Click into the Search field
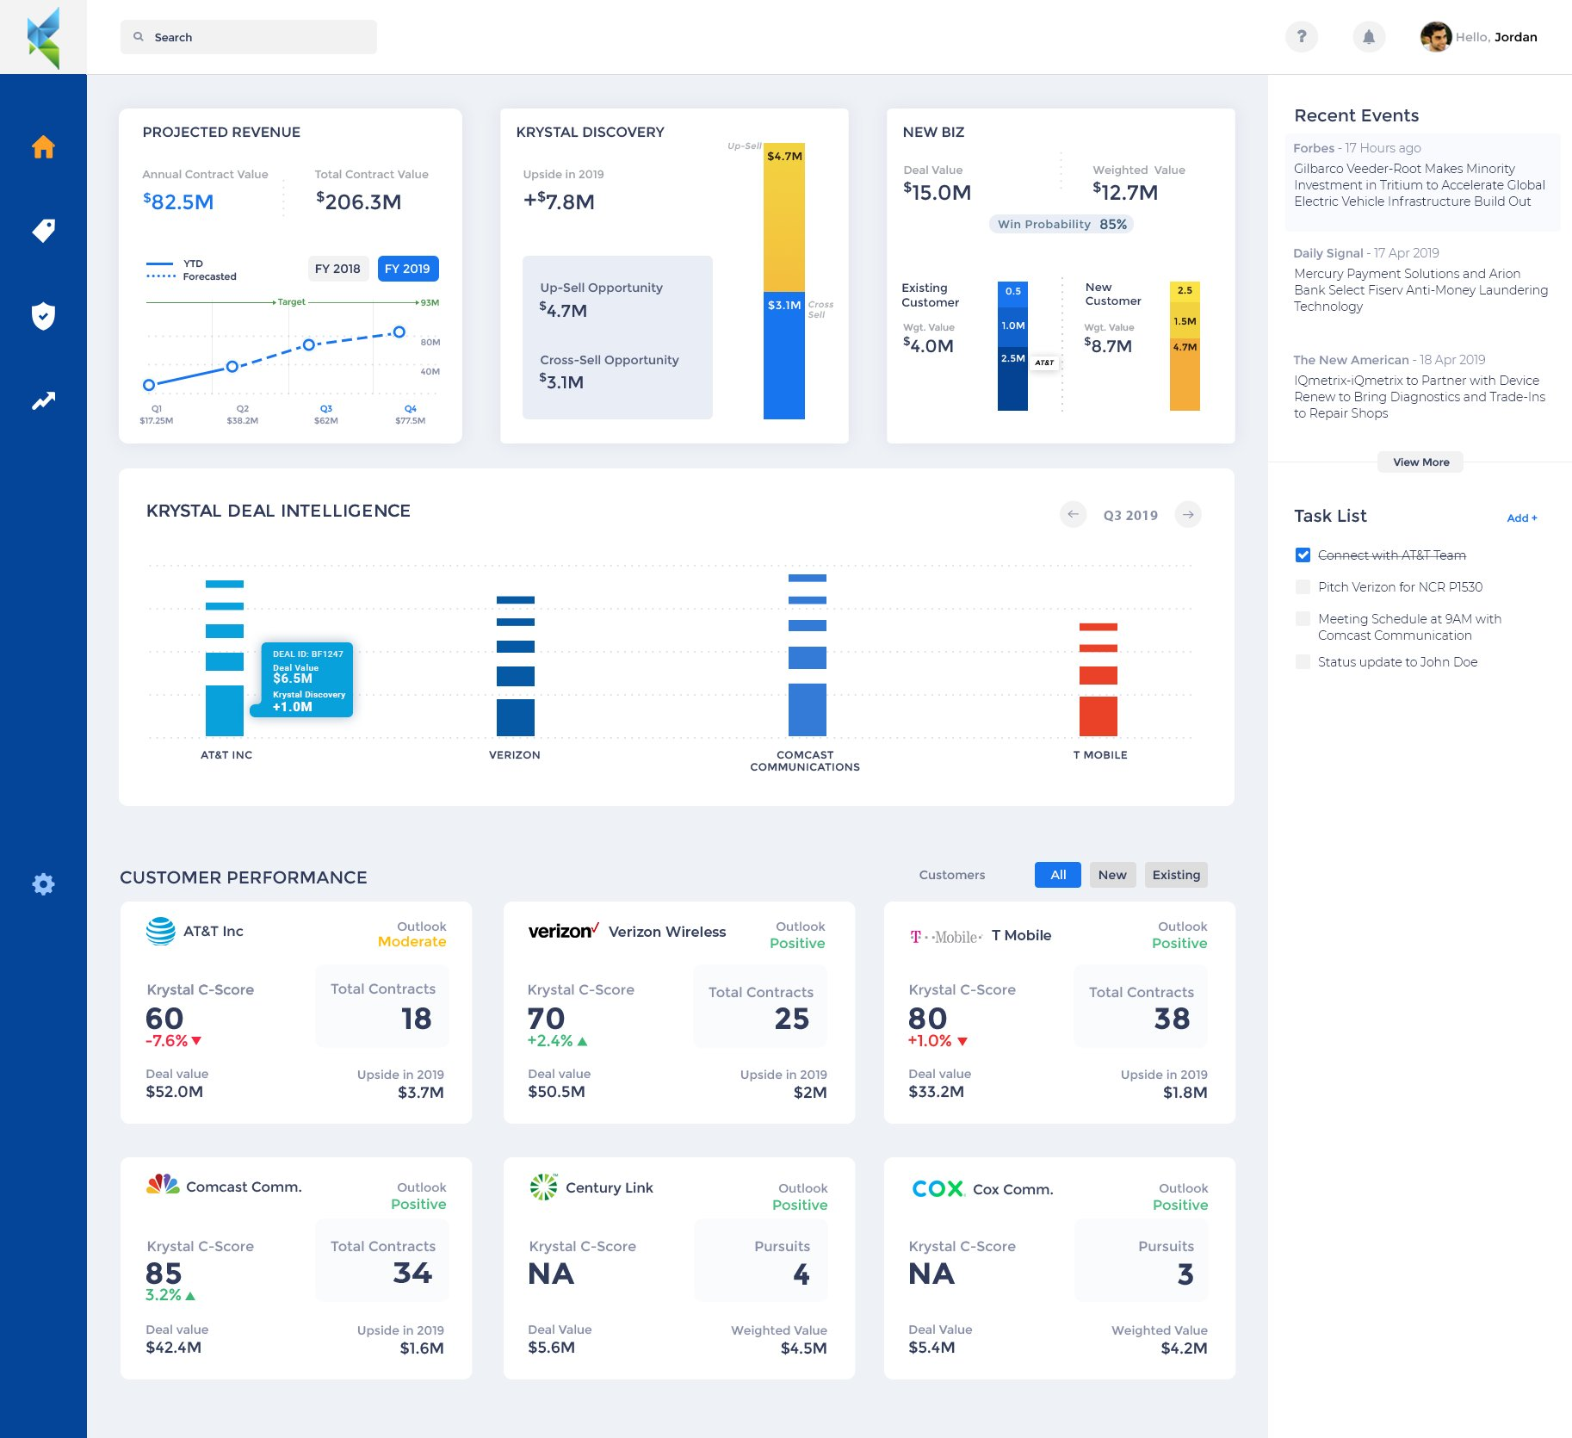This screenshot has height=1438, width=1572. pyautogui.click(x=249, y=37)
